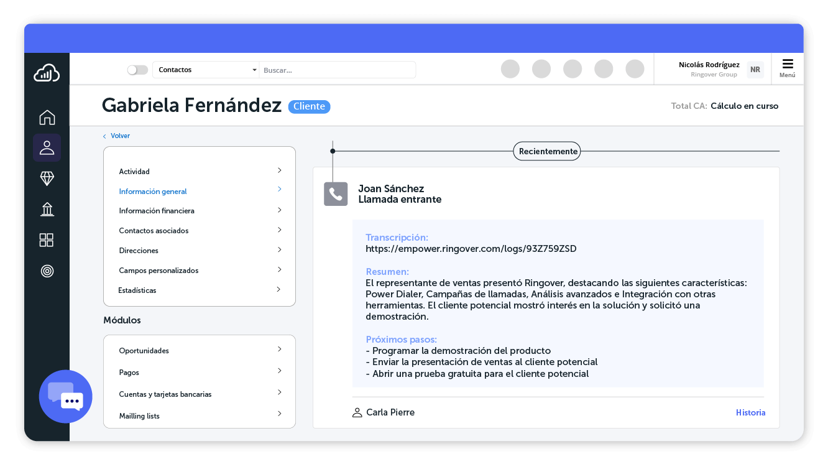
Task: Click the Ringover cloud logo
Action: (47, 72)
